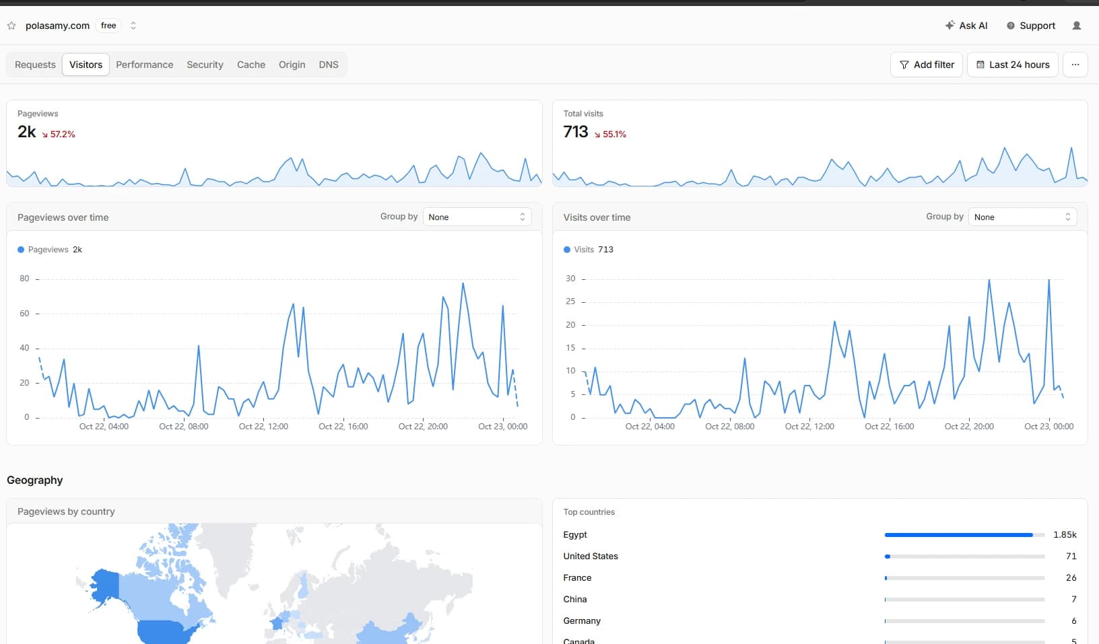This screenshot has width=1099, height=644.
Task: Open the Cache tab
Action: 251,65
